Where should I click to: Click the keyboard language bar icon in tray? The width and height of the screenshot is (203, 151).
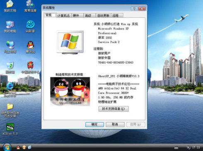click(176, 148)
